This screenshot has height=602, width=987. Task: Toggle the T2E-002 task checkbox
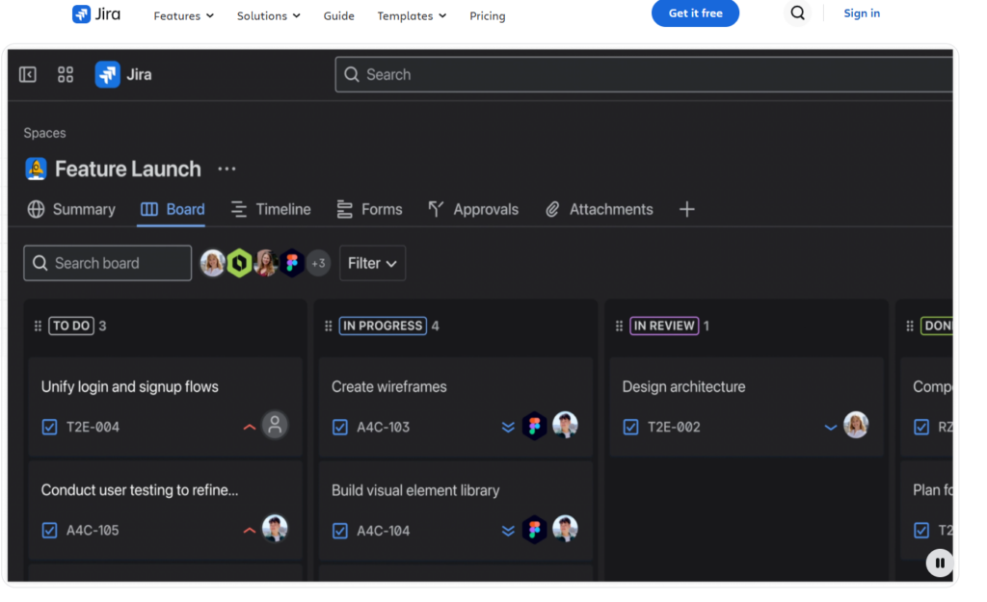click(630, 427)
